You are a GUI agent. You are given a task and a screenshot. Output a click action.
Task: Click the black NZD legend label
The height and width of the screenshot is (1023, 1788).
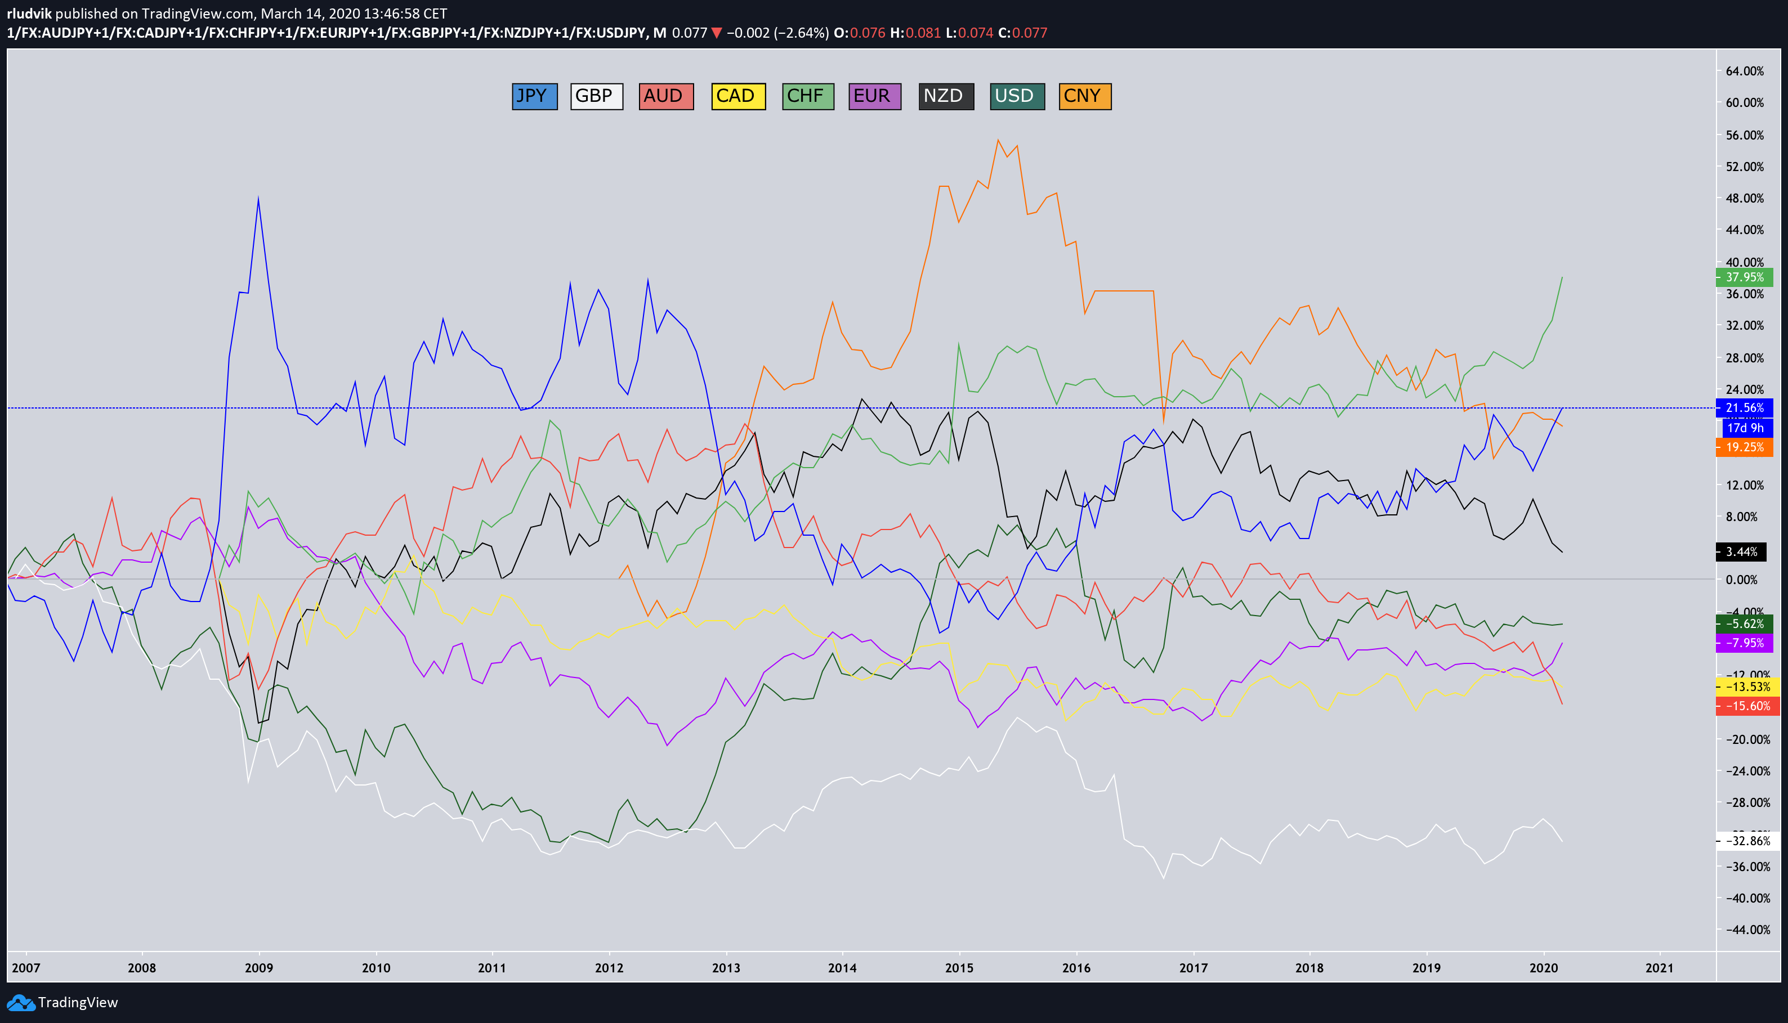pyautogui.click(x=946, y=96)
